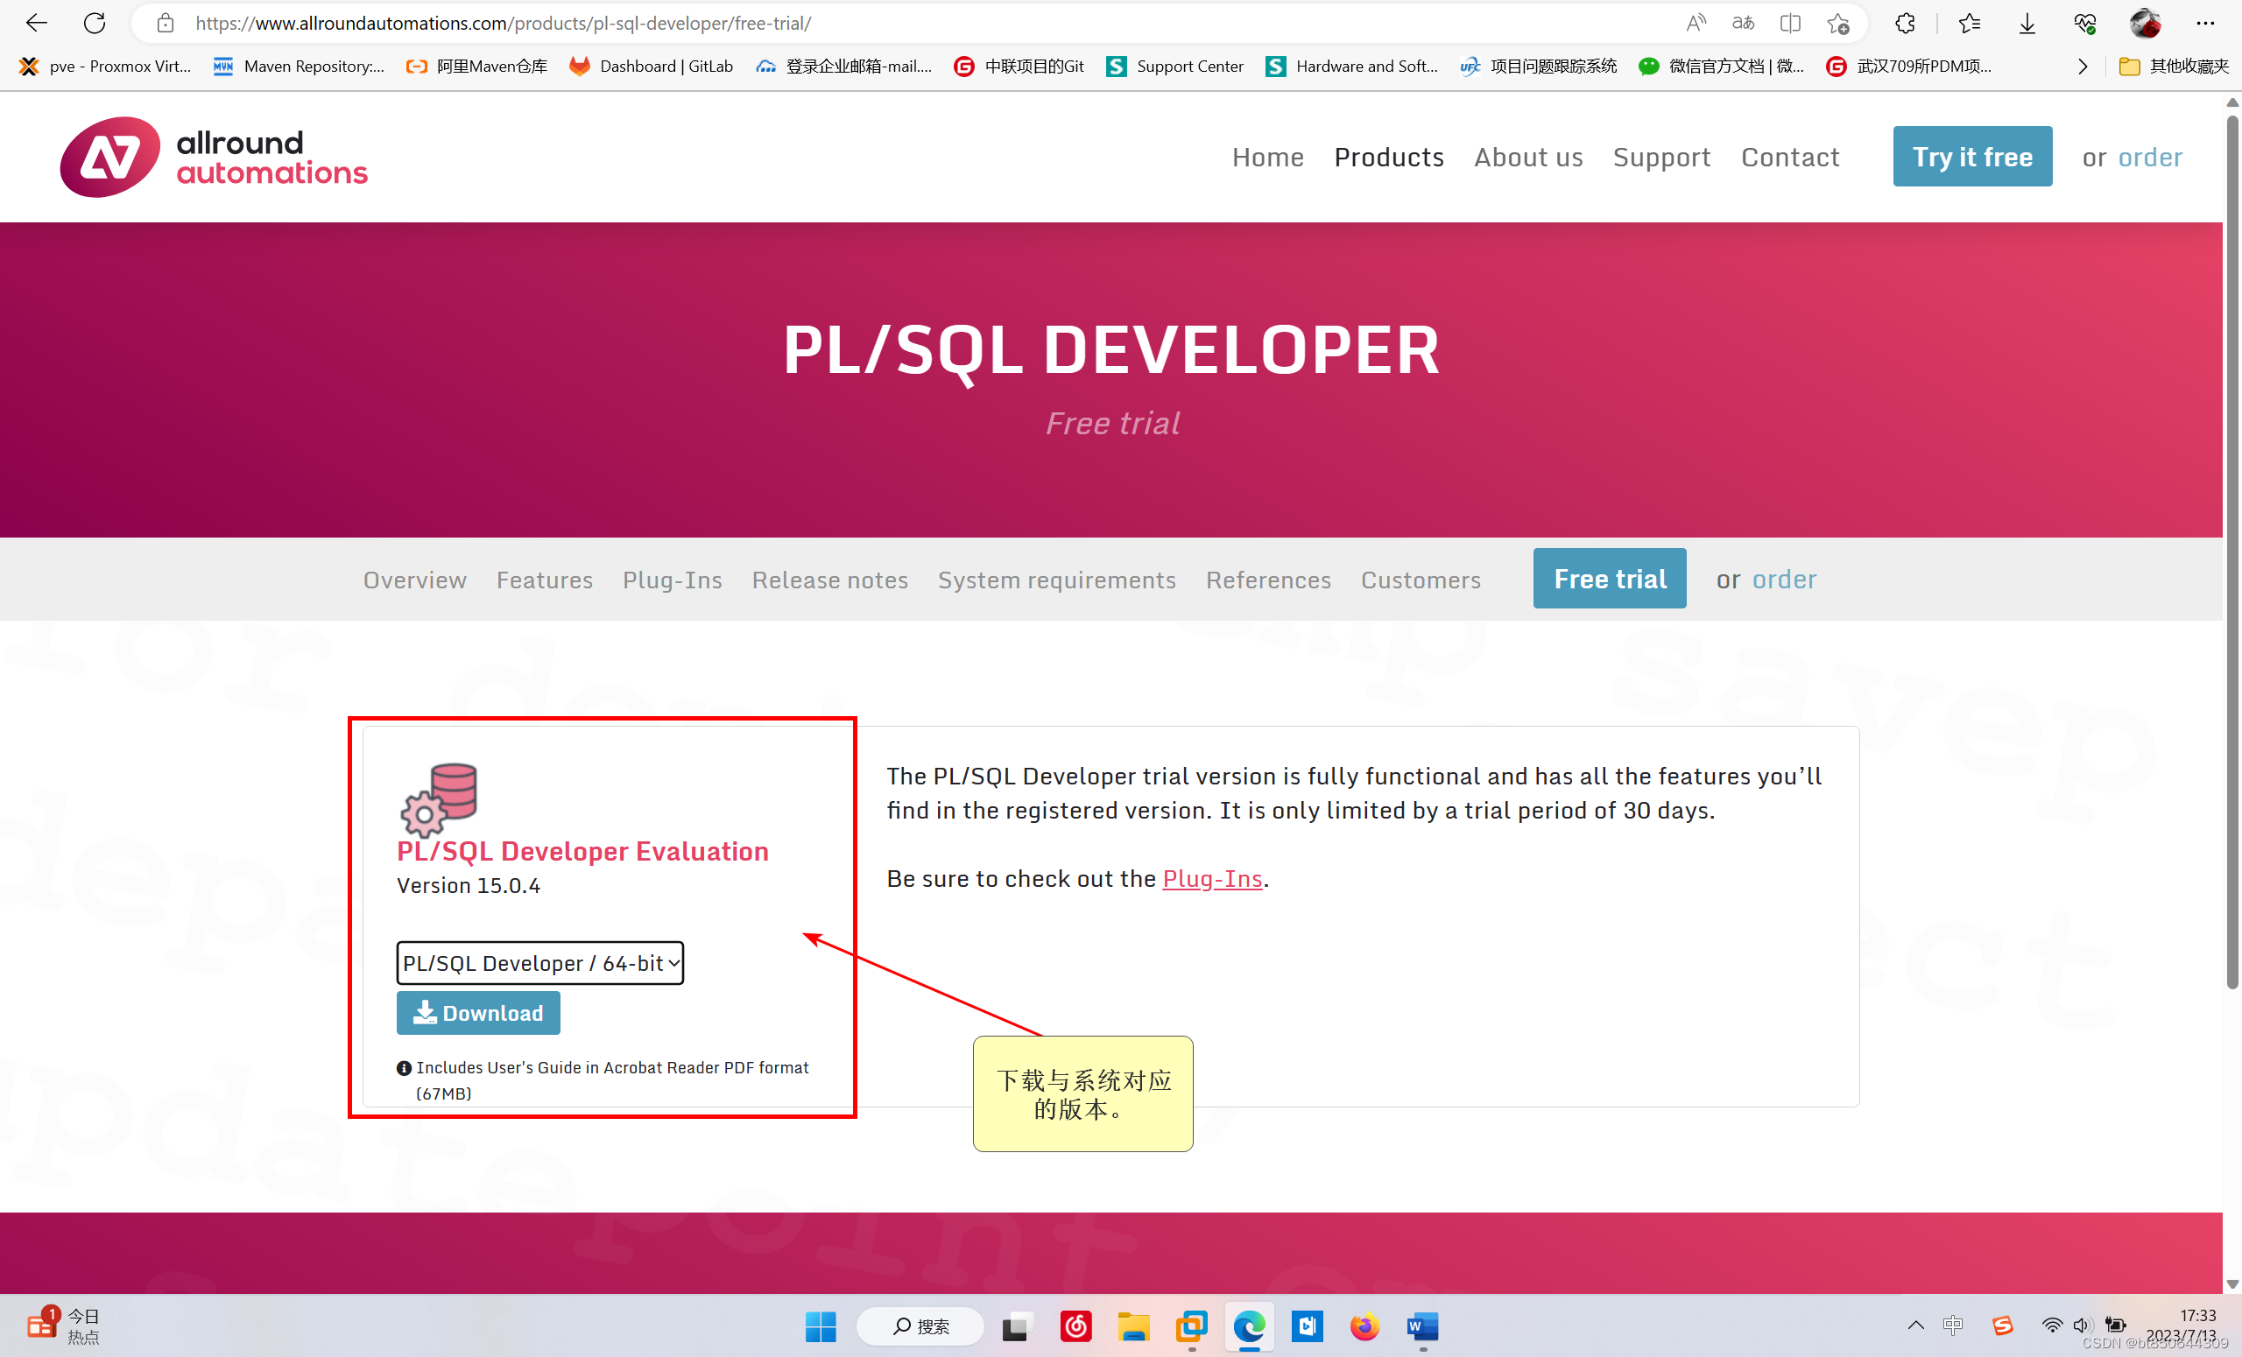Screen dimensions: 2242x1357
Task: Open Firefox from the taskbar
Action: (1364, 1326)
